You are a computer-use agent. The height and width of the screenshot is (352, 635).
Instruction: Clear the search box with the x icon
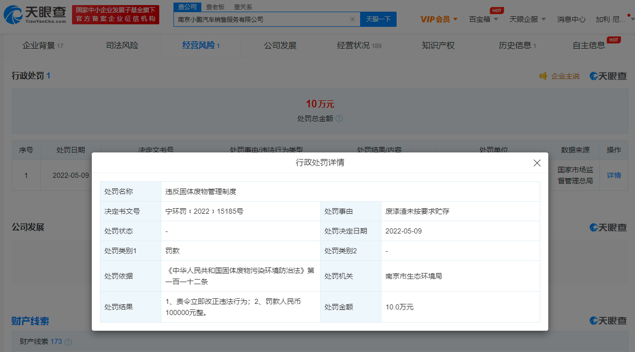[352, 19]
